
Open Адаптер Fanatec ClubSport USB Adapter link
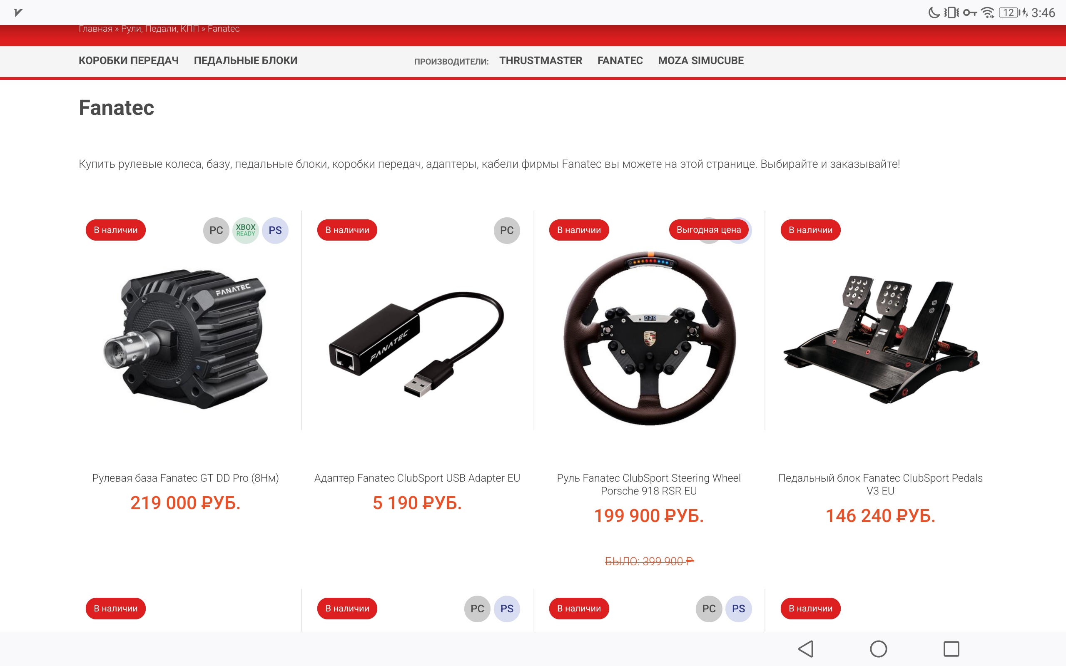click(417, 478)
